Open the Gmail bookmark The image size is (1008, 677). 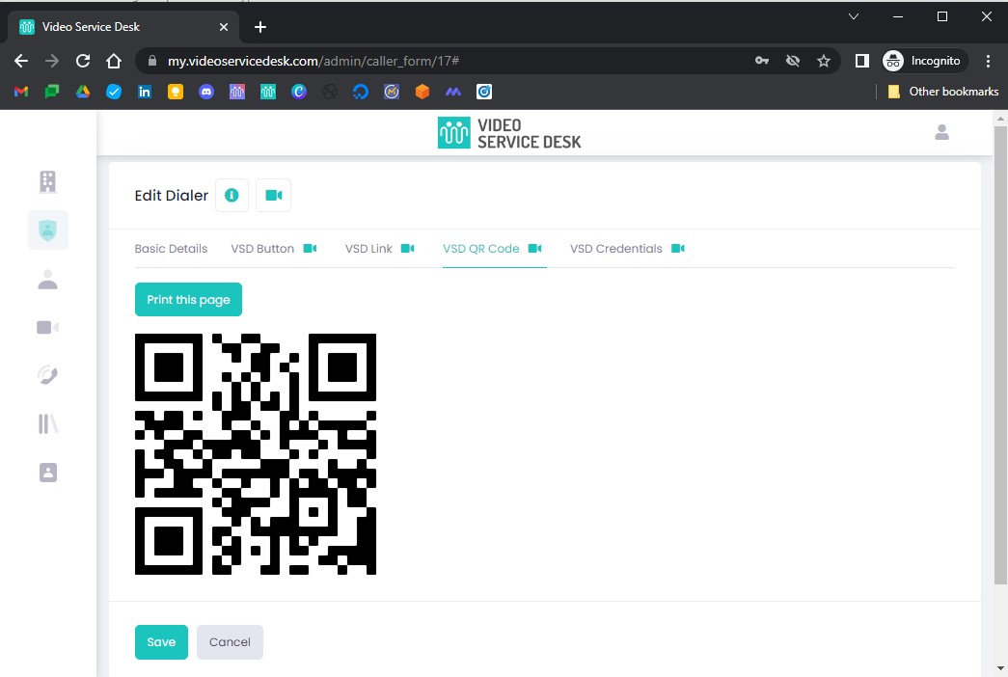(x=21, y=92)
